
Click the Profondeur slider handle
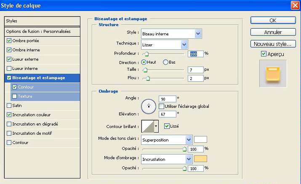tap(147, 54)
